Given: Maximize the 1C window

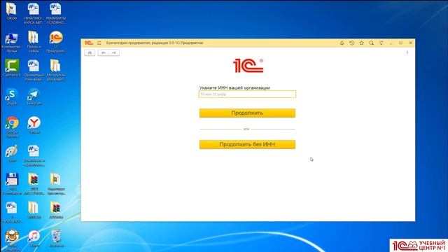Looking at the screenshot, I should (400, 43).
